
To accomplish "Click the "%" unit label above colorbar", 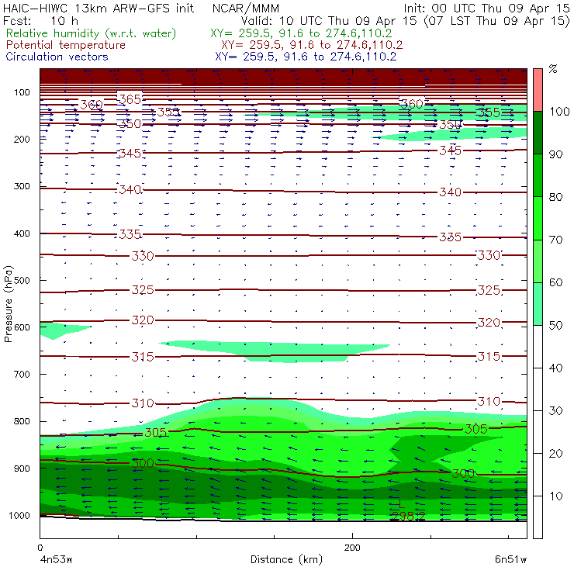I will [x=553, y=69].
